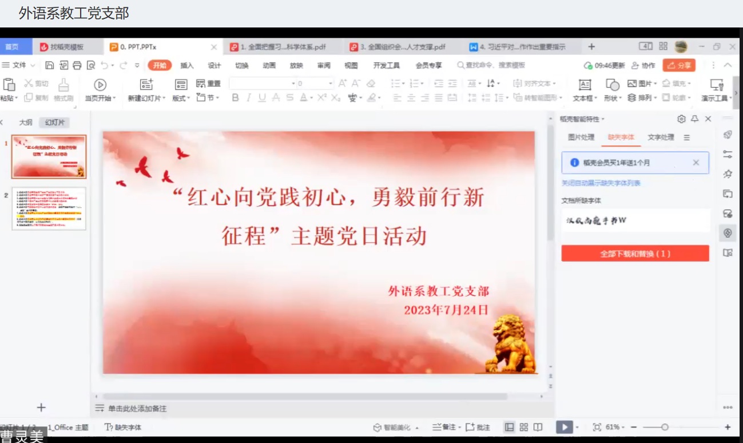The height and width of the screenshot is (443, 743).
Task: Click 关闭自动展示缺失字体列表 link
Action: click(601, 183)
